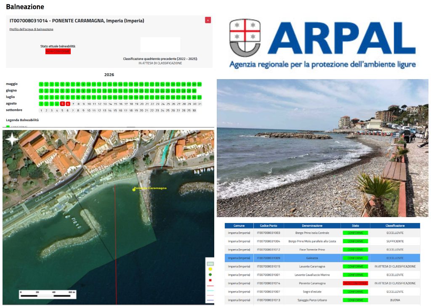Select day 15 in the maggio row
Screen dimensions: 431x308
(x=115, y=84)
